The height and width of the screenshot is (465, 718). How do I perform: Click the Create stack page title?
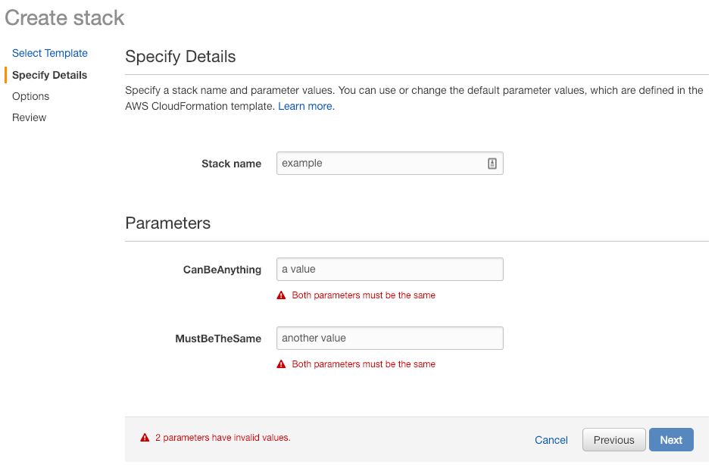(x=64, y=18)
